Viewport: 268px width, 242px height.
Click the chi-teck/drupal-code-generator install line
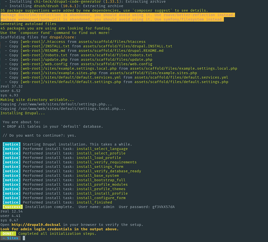point(85,2)
